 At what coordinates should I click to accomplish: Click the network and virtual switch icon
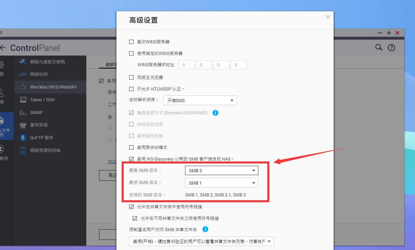tap(23, 62)
